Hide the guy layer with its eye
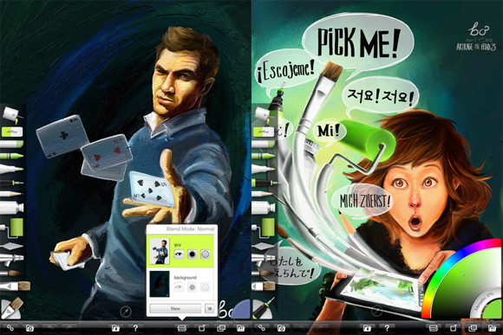The width and height of the screenshot is (503, 335). 179,254
